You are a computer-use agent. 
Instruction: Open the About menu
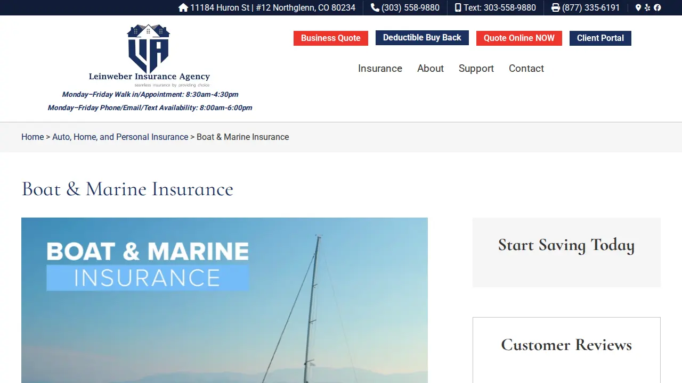[431, 68]
